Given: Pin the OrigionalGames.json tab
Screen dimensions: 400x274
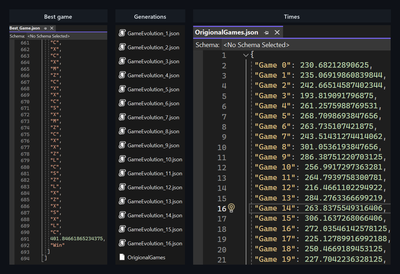Looking at the screenshot, I should point(266,33).
